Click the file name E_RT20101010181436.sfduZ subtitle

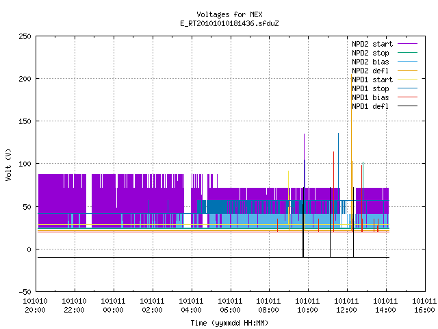click(x=229, y=23)
